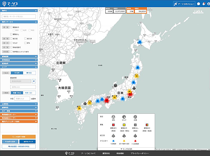
Task: Check the マルチ checkbox
Action: point(11,43)
